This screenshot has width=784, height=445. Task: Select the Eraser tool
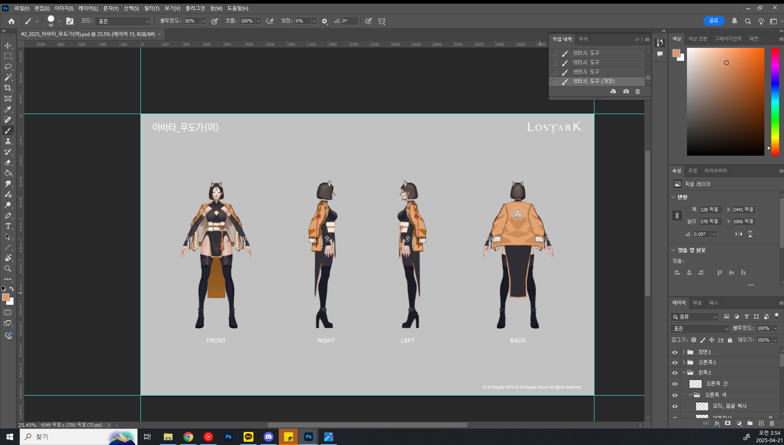(8, 162)
